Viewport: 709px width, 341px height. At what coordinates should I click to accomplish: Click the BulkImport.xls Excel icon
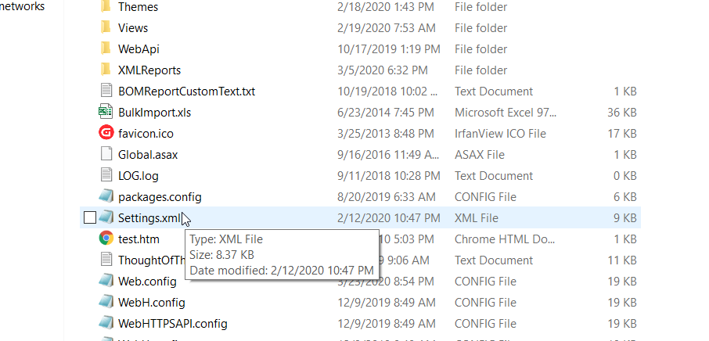pos(106,113)
